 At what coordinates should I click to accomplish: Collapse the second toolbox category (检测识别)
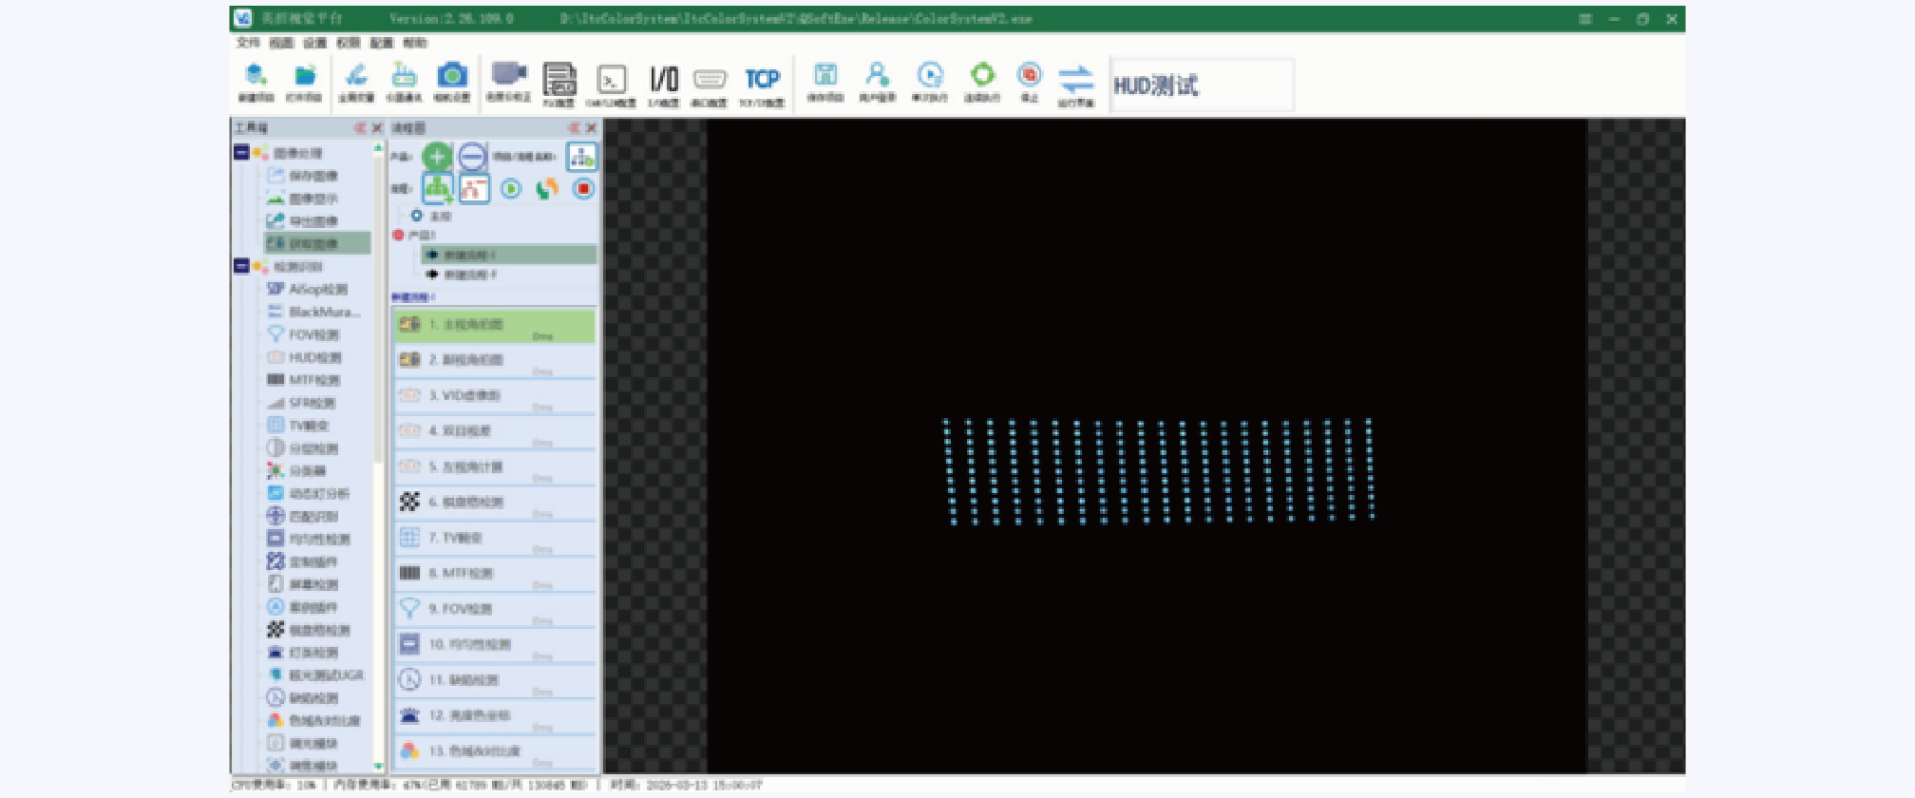(x=241, y=266)
